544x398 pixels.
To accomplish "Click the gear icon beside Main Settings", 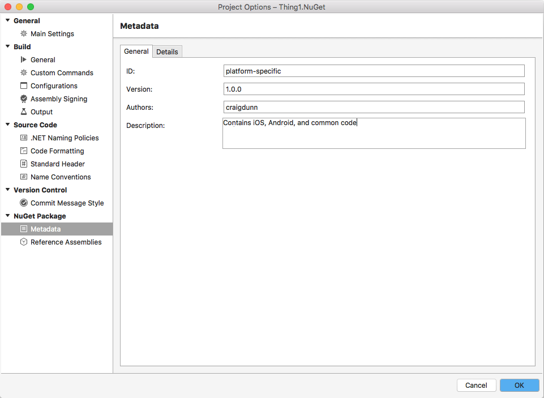I will coord(24,34).
